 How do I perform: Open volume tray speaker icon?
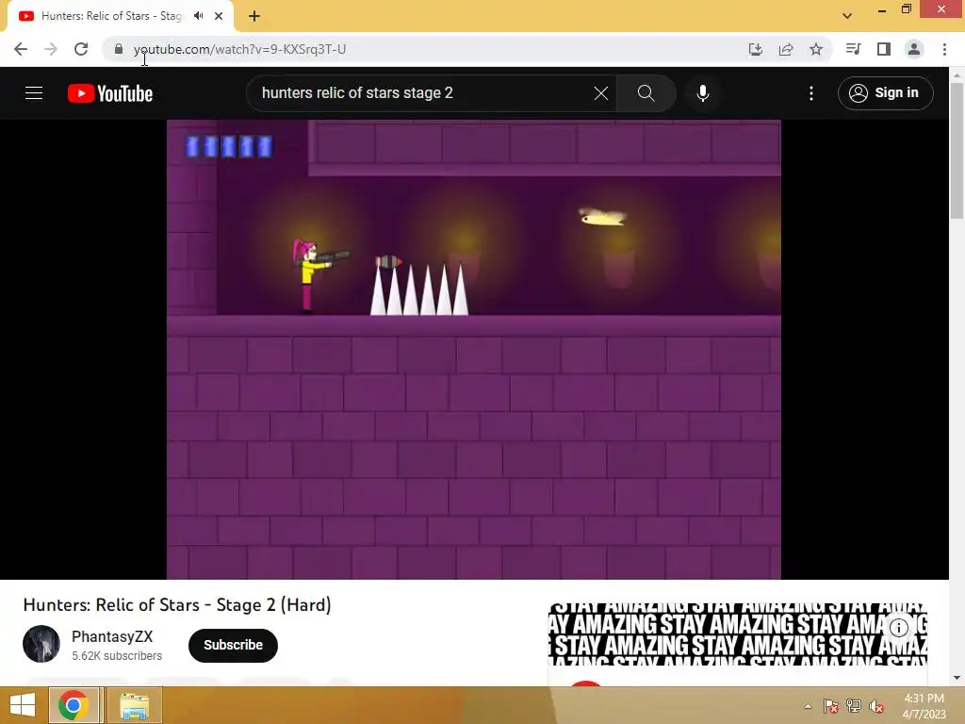876,706
